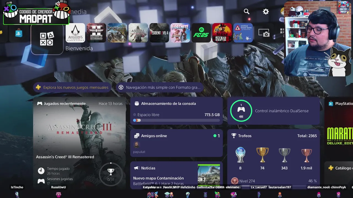Click the Noticias megaphone icon
Image resolution: width=353 pixels, height=198 pixels.
click(x=137, y=168)
